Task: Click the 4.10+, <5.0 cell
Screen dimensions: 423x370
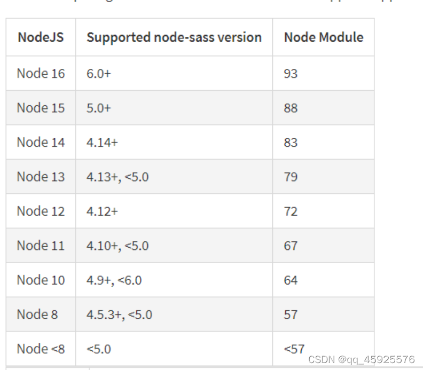Action: coord(117,246)
